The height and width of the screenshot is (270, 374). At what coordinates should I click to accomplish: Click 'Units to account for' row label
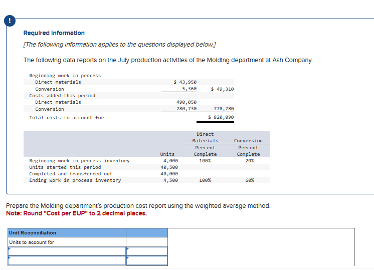pyautogui.click(x=32, y=242)
